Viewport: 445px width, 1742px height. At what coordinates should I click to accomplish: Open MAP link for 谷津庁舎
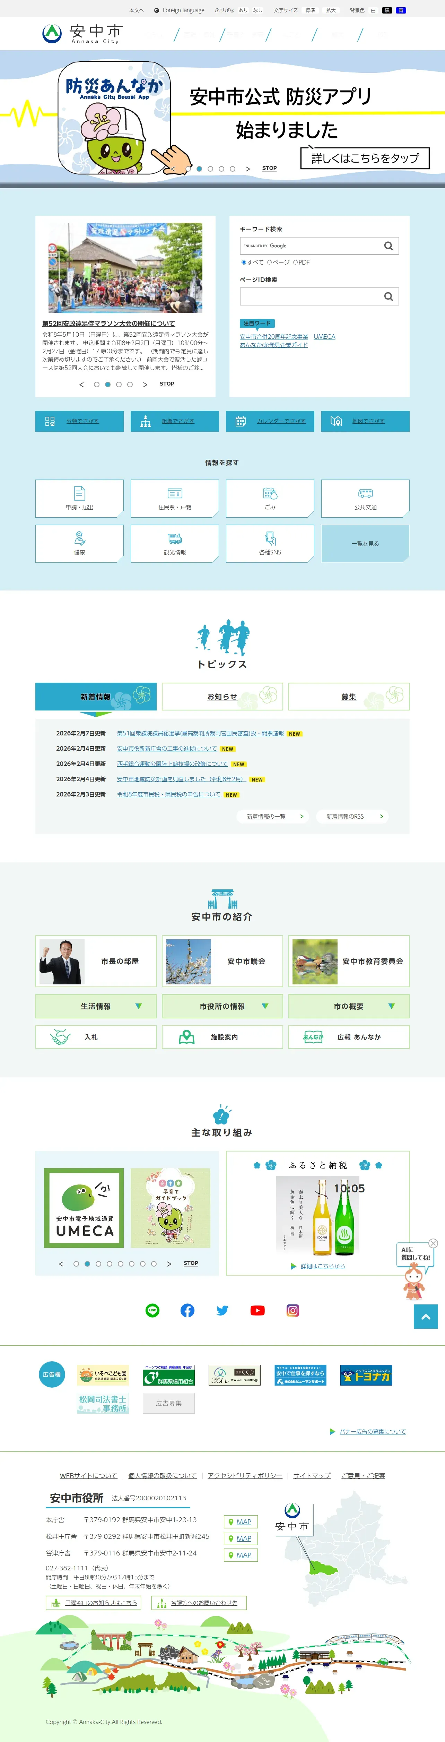pos(240,1555)
